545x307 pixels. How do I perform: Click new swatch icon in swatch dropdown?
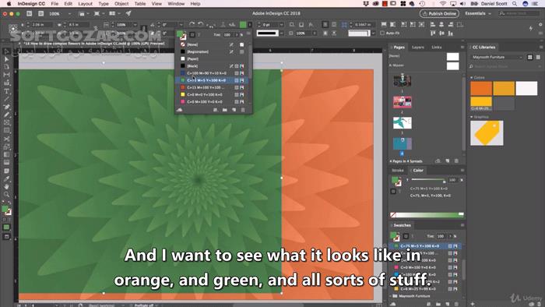[234, 110]
